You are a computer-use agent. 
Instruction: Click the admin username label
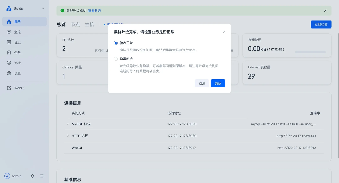[x=16, y=176]
